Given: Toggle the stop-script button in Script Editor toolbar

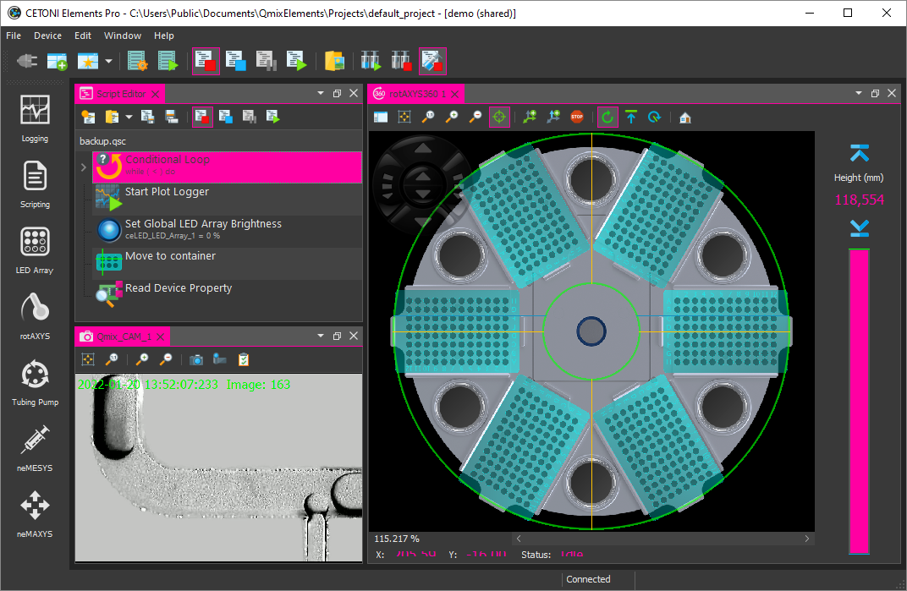Looking at the screenshot, I should point(202,117).
